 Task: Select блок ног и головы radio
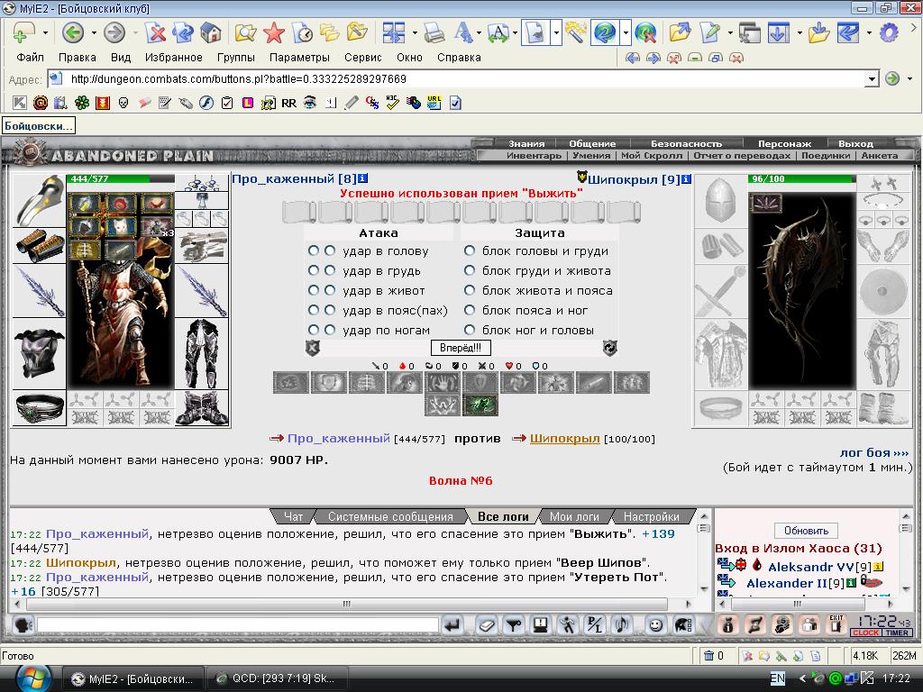[x=469, y=330]
